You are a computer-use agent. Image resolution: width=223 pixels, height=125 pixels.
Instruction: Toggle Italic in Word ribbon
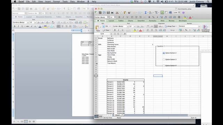click(18, 26)
